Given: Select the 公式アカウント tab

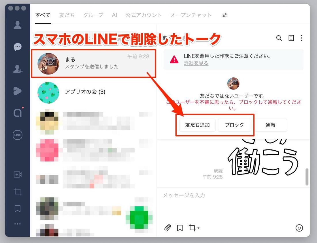Looking at the screenshot, I should coord(144,15).
